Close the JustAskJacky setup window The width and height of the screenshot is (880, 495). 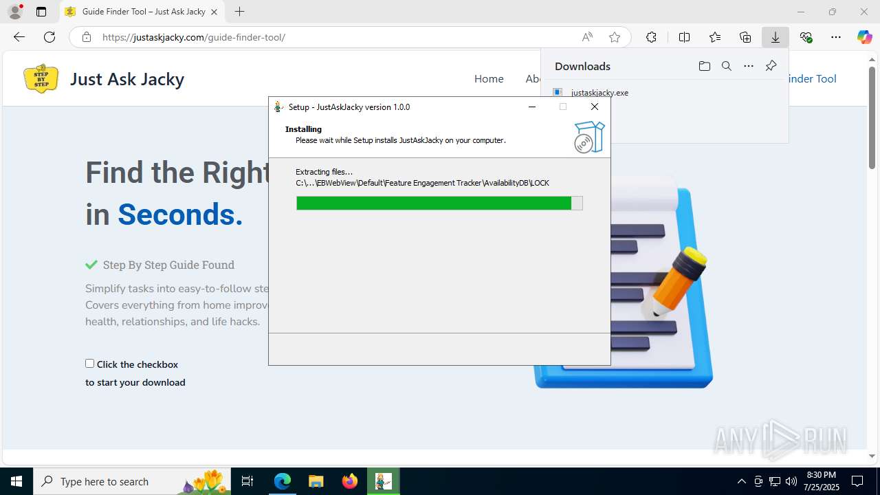[x=595, y=107]
